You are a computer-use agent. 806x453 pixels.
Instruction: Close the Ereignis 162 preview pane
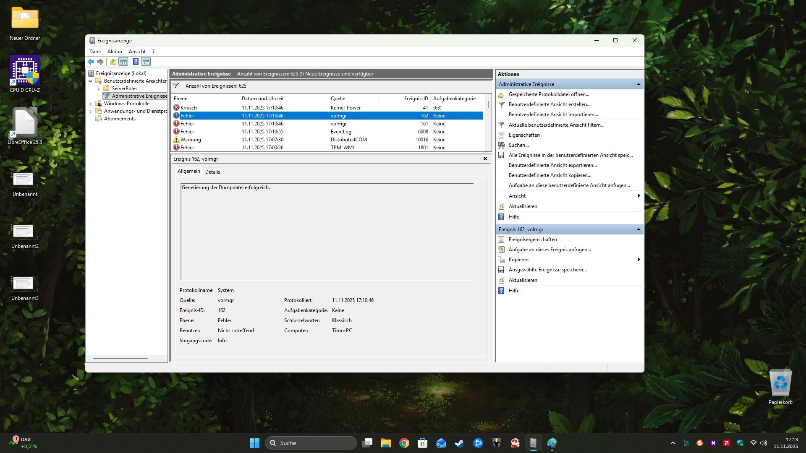pos(485,159)
